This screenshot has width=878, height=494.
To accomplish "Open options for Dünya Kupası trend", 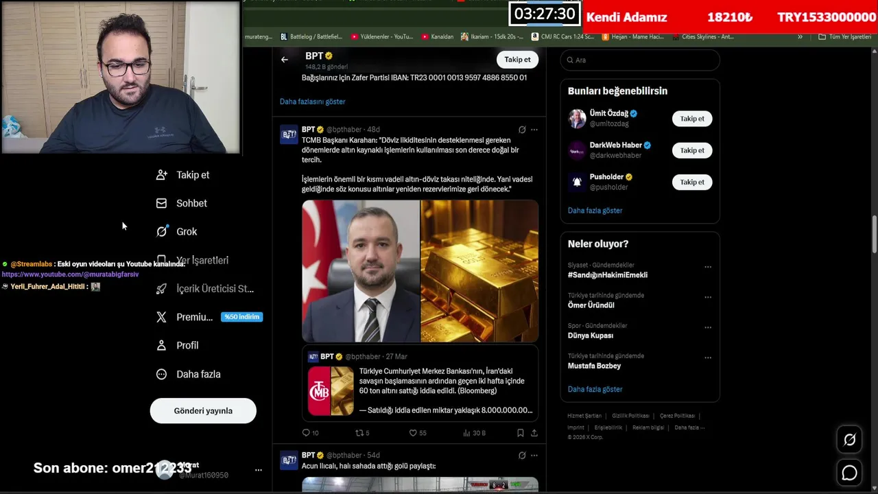I will (x=708, y=327).
